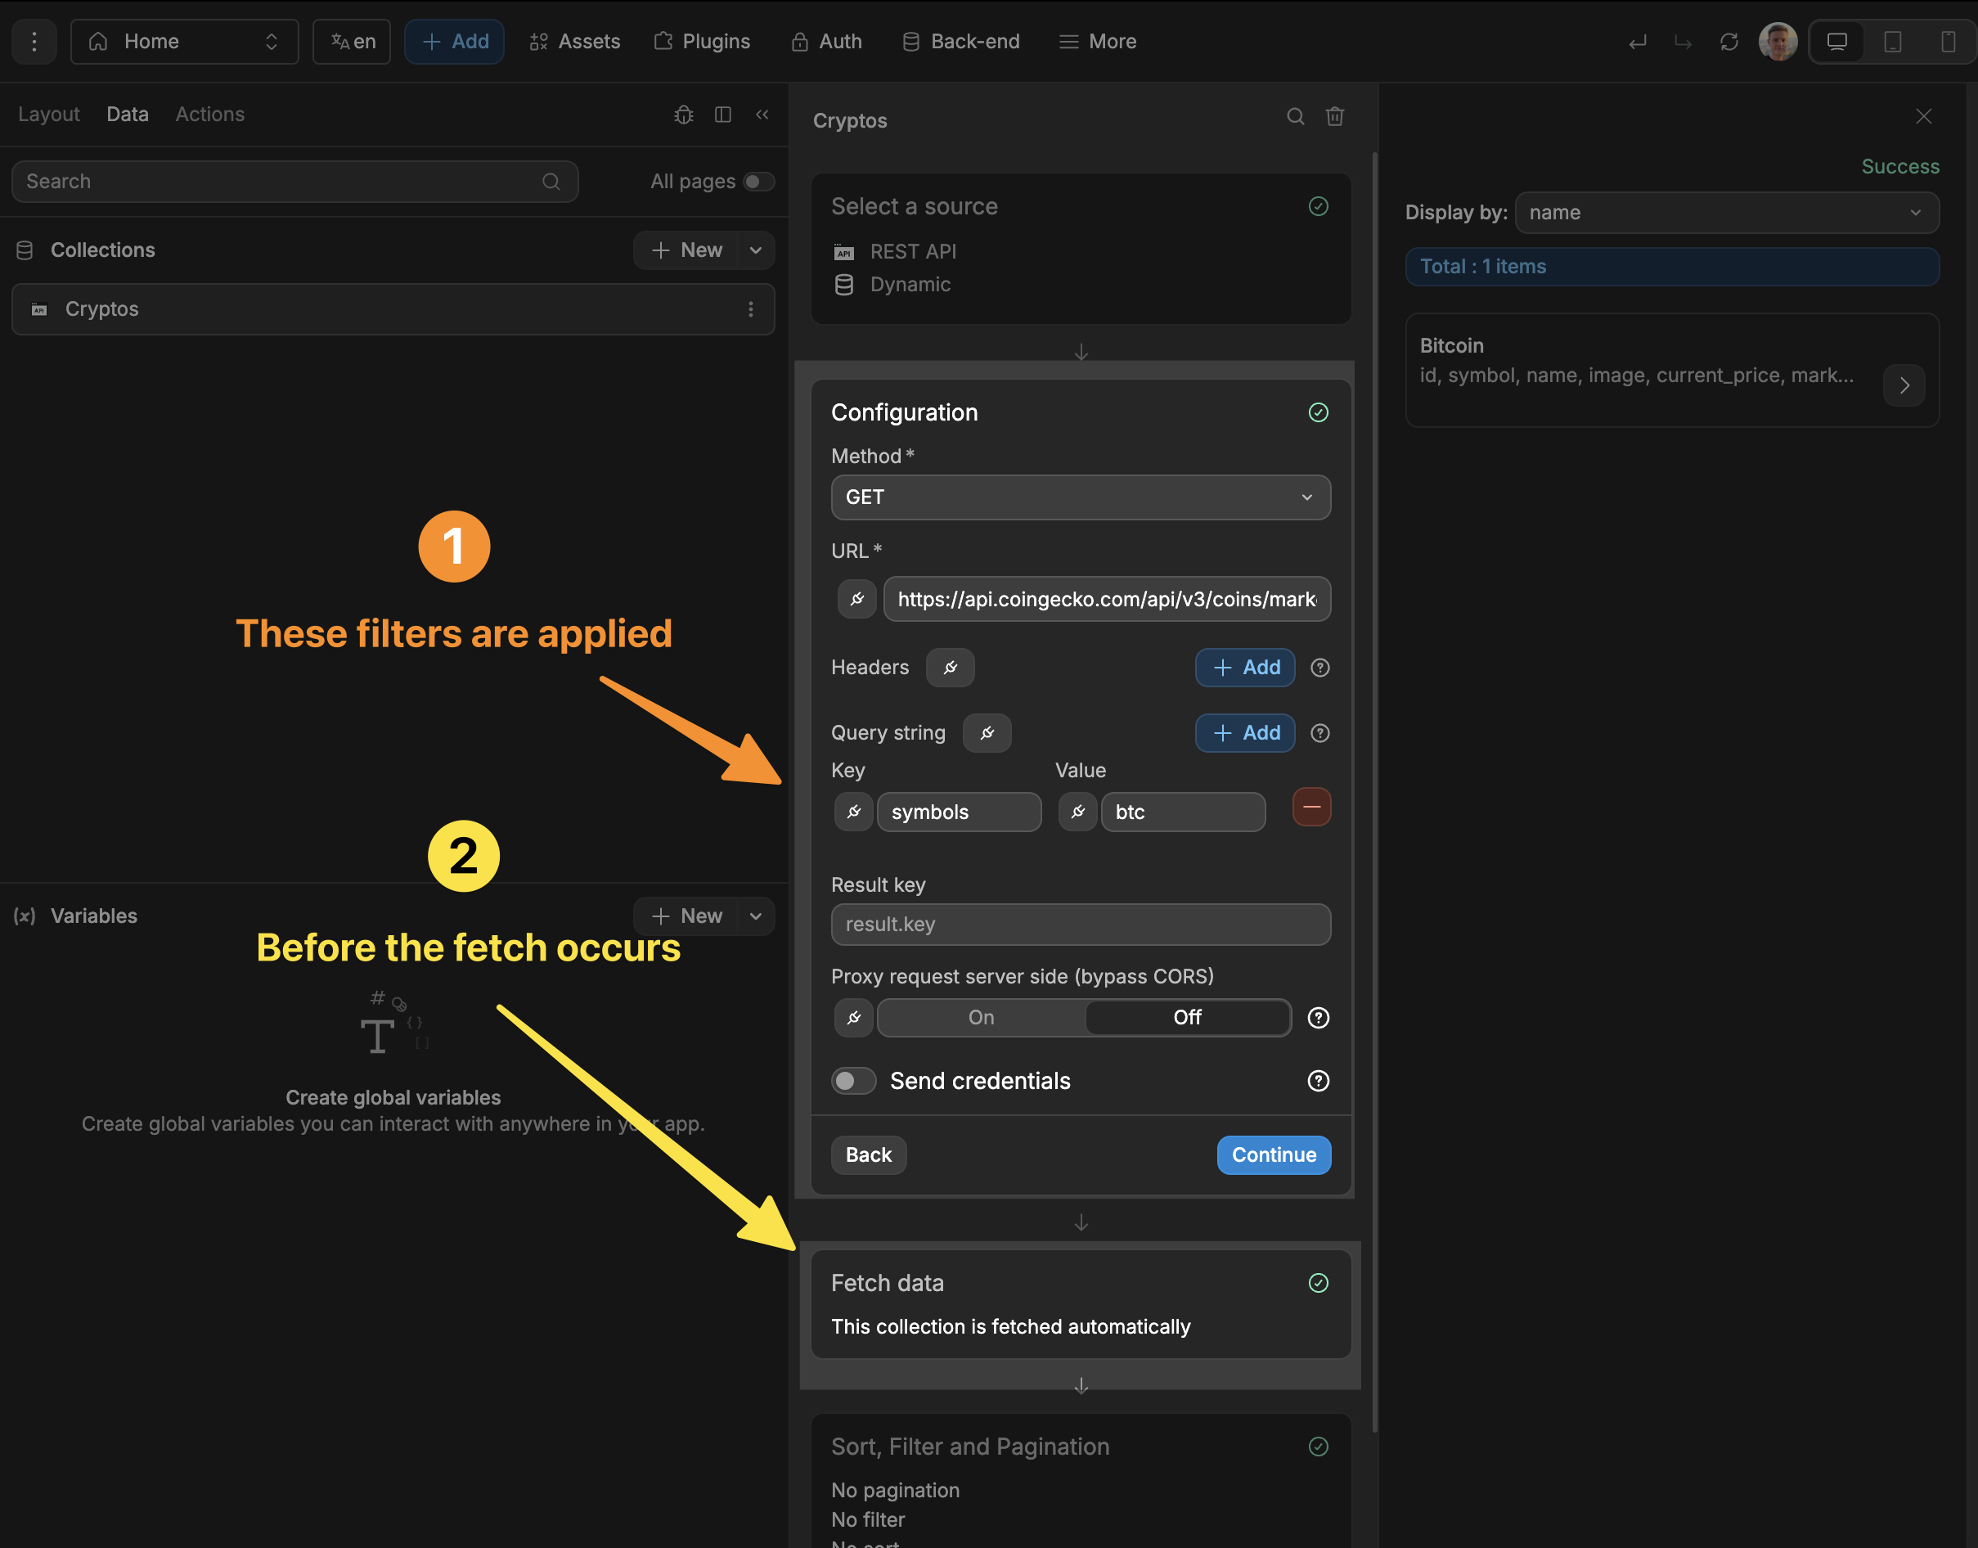The width and height of the screenshot is (1978, 1548).
Task: Set proxy request option to On
Action: click(x=980, y=1018)
